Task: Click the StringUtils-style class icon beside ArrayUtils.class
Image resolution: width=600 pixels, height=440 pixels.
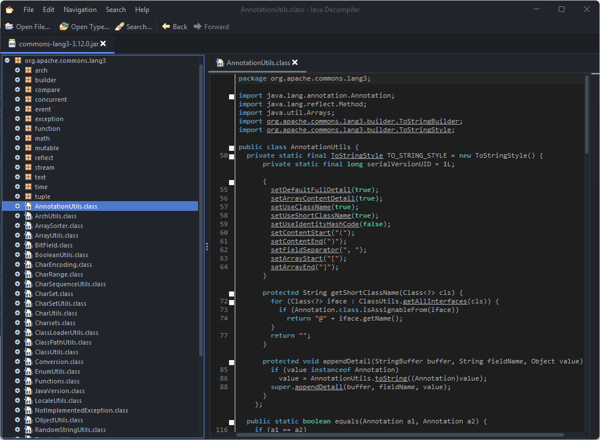Action: [28, 235]
